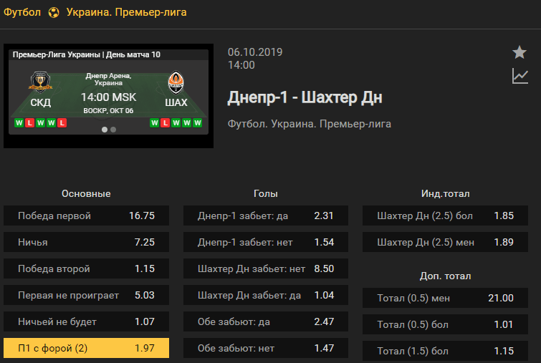This screenshot has height=363, width=541.
Task: Pick Днепр-1 забьет: нет at 1.54
Action: (266, 242)
